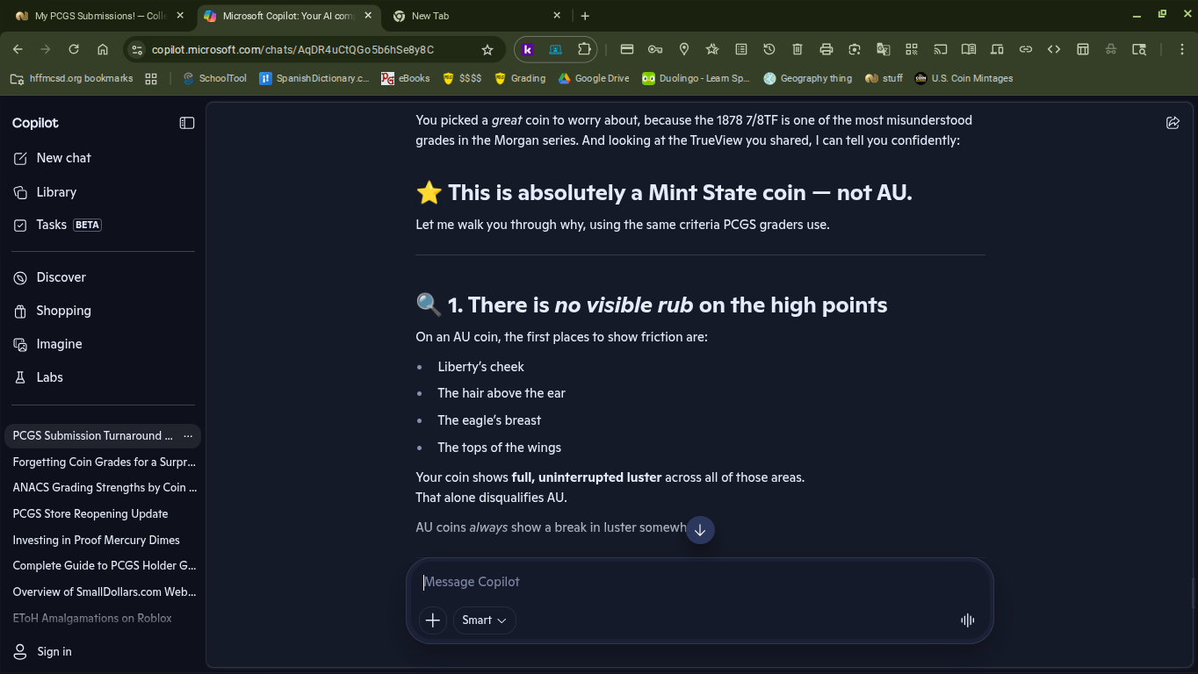The height and width of the screenshot is (674, 1198).
Task: Open the Extensions puzzle piece menu
Action: coord(584,49)
